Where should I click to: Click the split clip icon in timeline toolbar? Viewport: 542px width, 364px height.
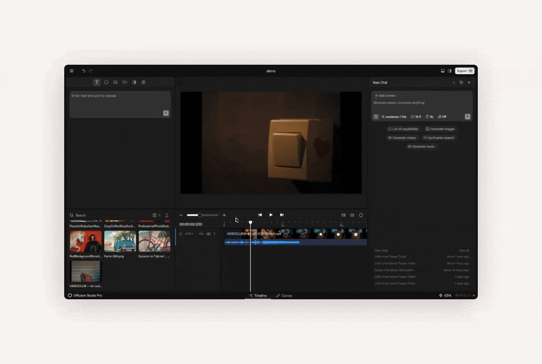coord(352,215)
